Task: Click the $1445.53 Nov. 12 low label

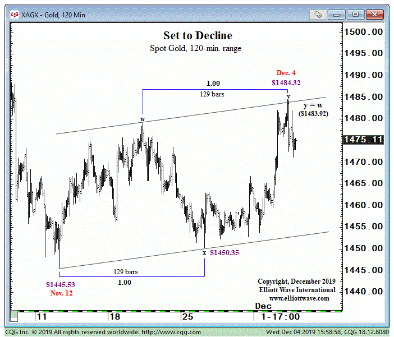Action: (61, 284)
